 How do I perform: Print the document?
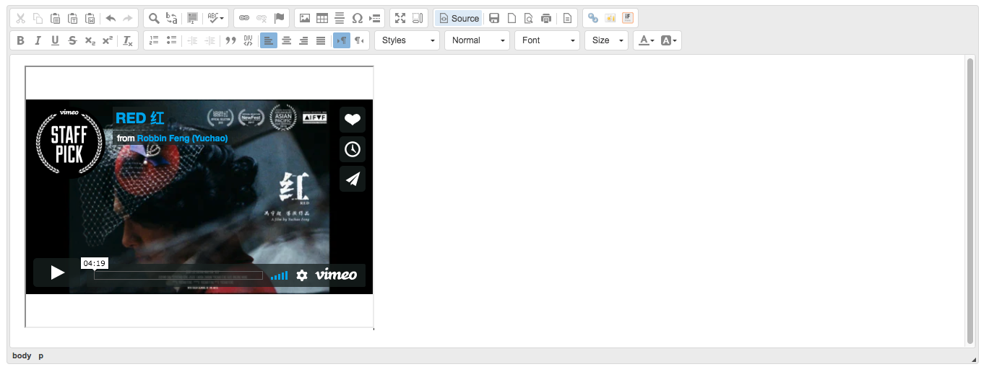point(546,18)
